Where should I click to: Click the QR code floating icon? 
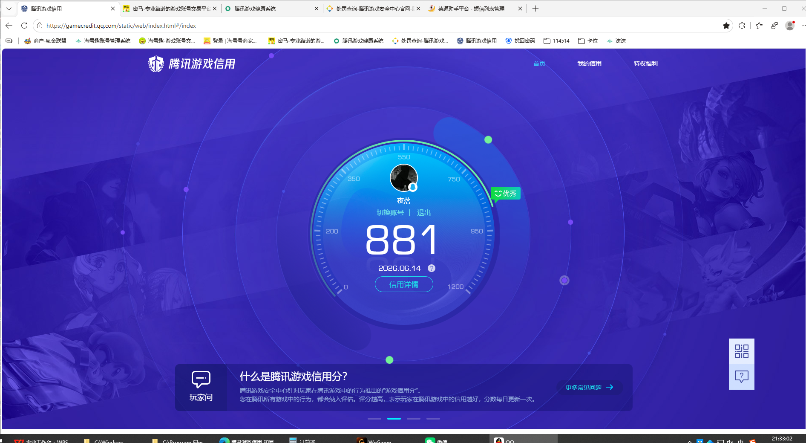[x=742, y=351]
